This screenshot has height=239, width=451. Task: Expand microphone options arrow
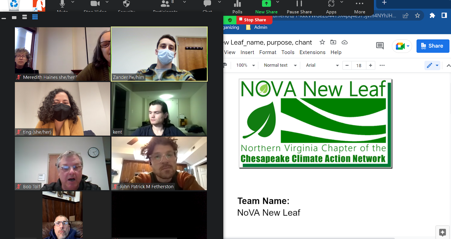(x=73, y=2)
